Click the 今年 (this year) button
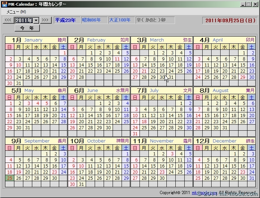This screenshot has width=260, height=198. point(27,28)
